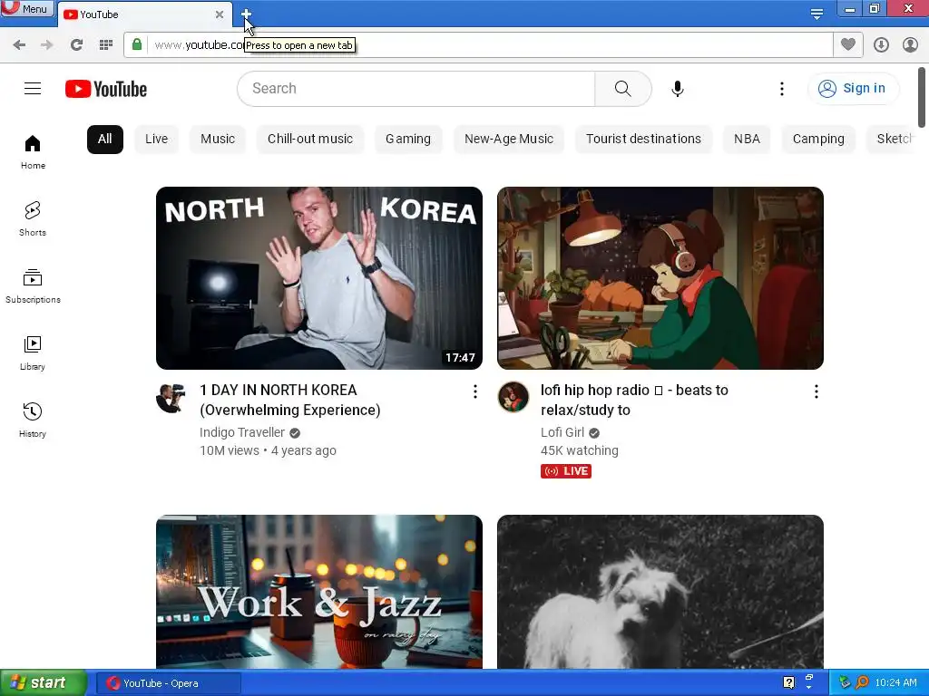Select the Tourist destinations chip
The image size is (929, 696).
coord(643,139)
